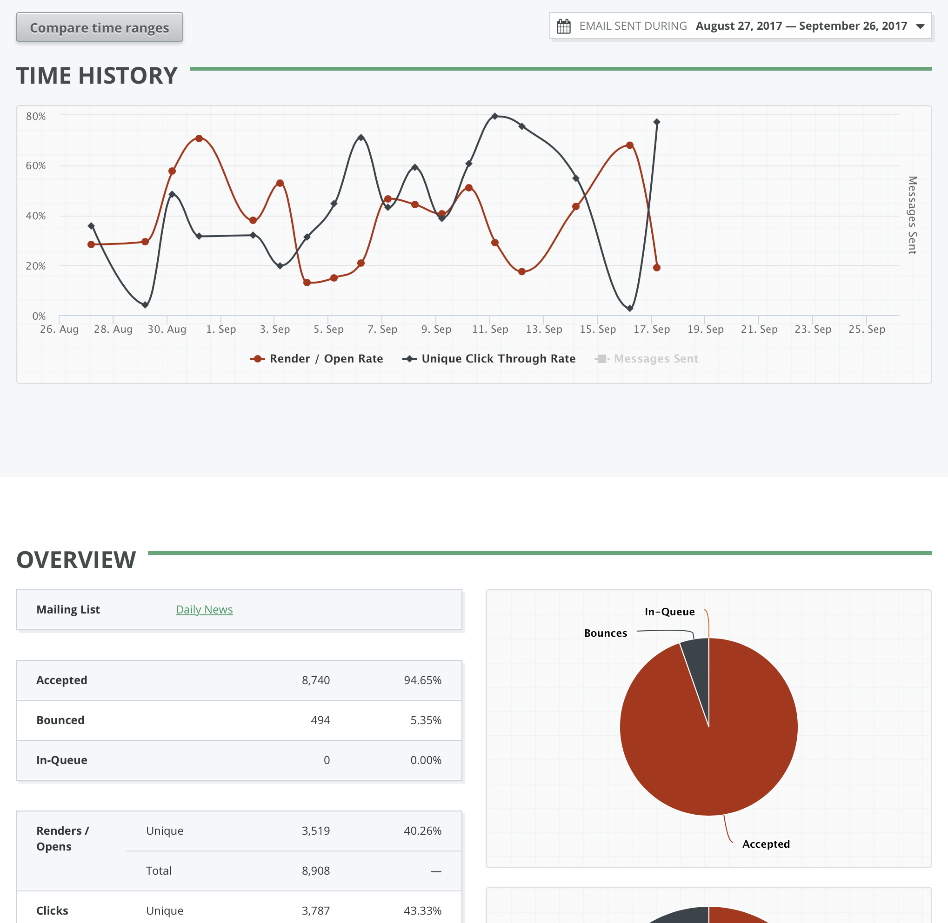Click the Accepted pie chart label
The height and width of the screenshot is (923, 948).
766,844
